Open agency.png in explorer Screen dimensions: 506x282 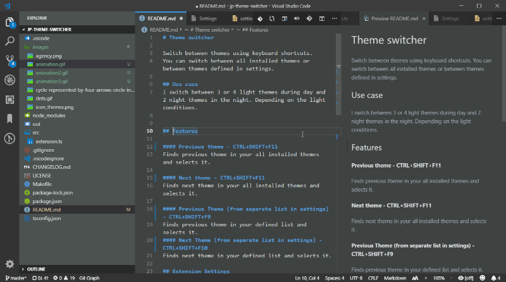tap(77, 56)
